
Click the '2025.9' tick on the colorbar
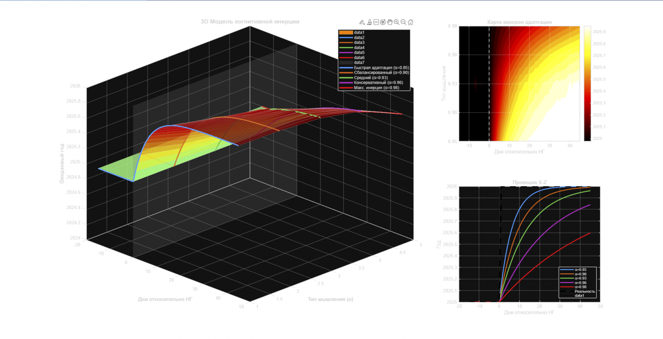[599, 32]
